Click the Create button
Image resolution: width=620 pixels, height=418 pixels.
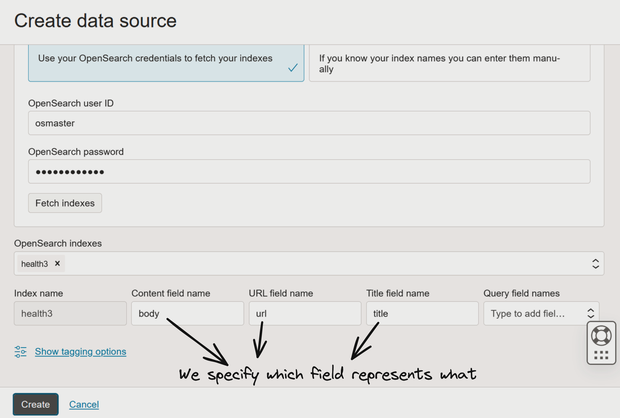pos(36,404)
